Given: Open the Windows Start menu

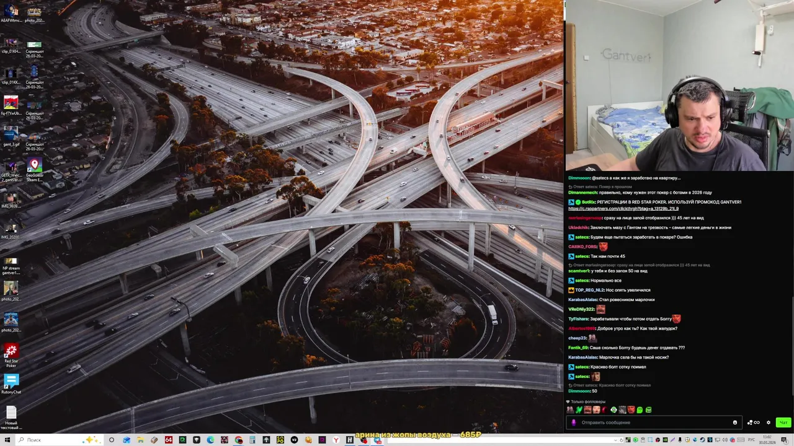Looking at the screenshot, I should (x=7, y=440).
